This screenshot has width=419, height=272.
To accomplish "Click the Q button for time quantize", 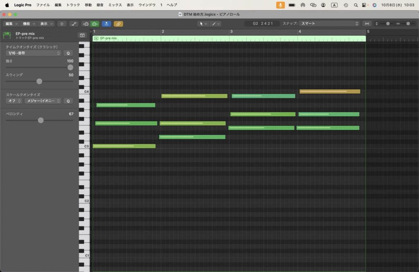I will tap(68, 53).
